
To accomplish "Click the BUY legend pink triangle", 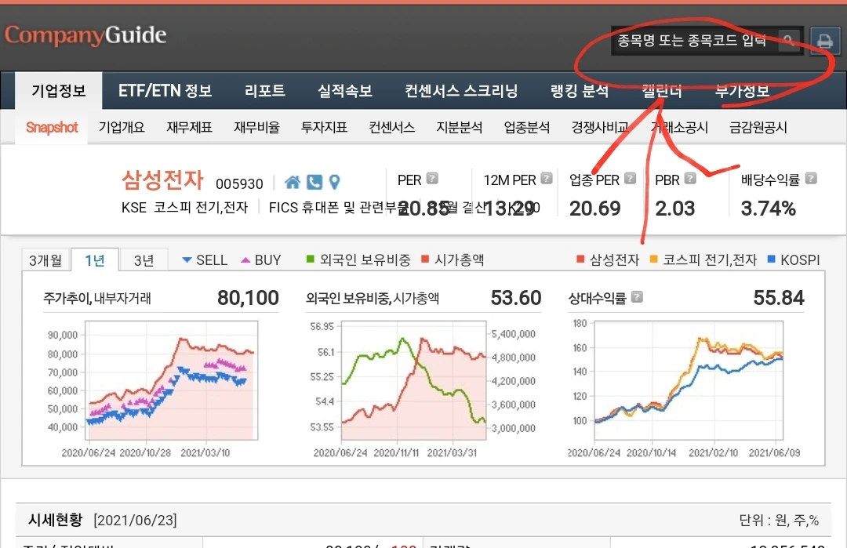I will click(x=245, y=259).
